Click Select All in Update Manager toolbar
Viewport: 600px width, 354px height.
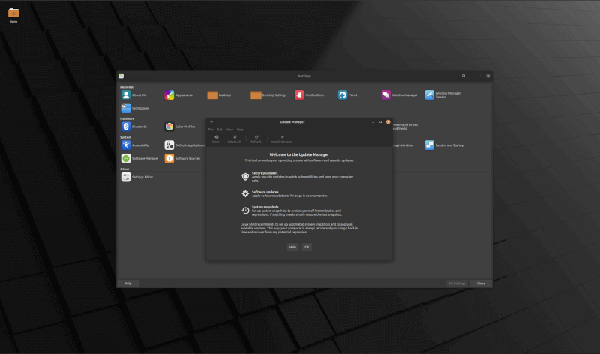[x=234, y=139]
